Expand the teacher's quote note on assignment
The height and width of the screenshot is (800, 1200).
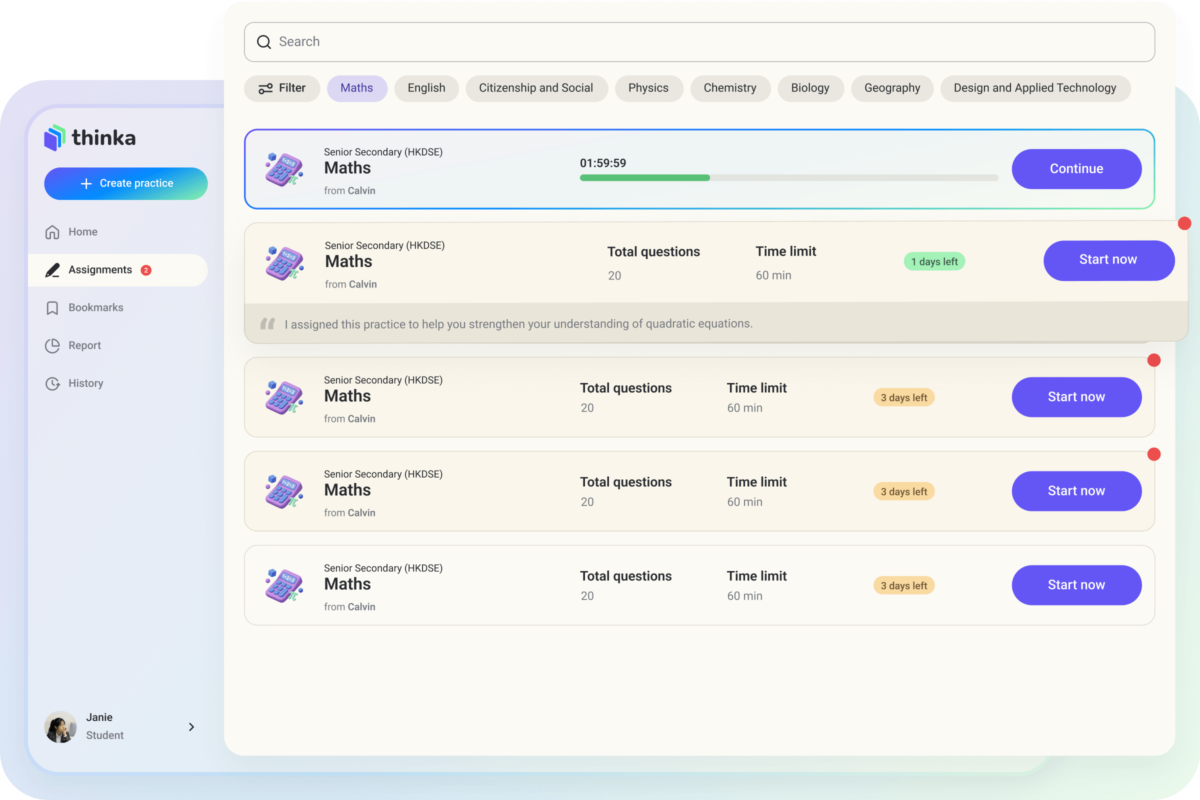coord(518,324)
